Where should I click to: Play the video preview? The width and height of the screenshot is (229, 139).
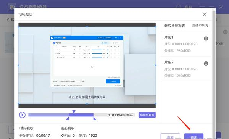click(x=22, y=115)
